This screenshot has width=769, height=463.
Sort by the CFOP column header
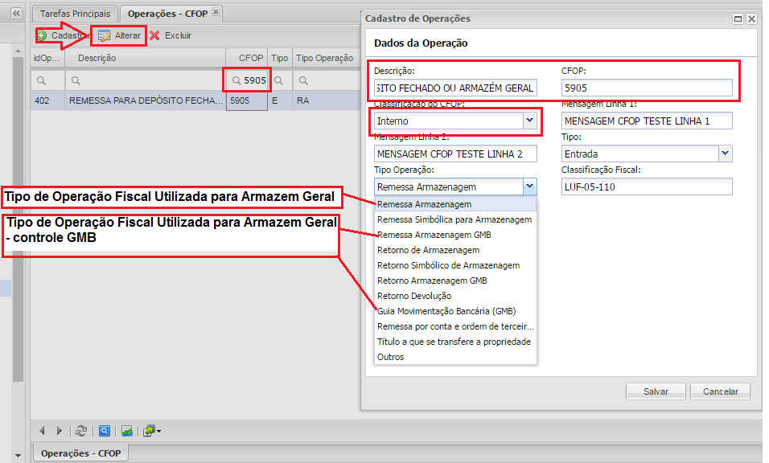pos(247,58)
